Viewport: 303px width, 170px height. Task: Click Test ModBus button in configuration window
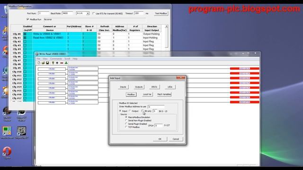tap(161, 13)
